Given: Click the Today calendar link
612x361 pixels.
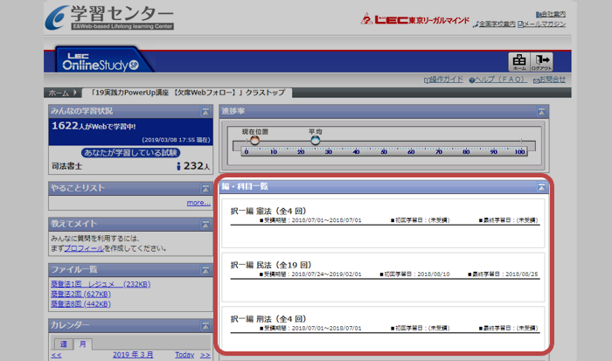Looking at the screenshot, I should 184,355.
